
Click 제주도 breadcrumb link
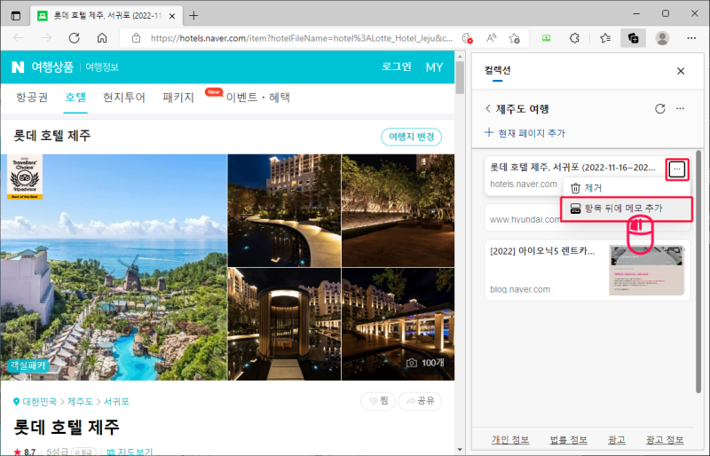(80, 402)
